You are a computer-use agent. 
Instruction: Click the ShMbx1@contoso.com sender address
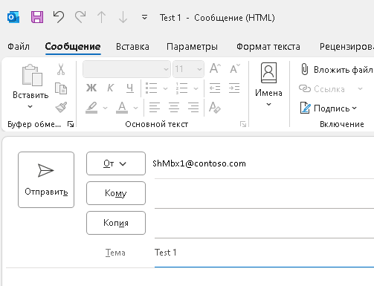coord(199,163)
